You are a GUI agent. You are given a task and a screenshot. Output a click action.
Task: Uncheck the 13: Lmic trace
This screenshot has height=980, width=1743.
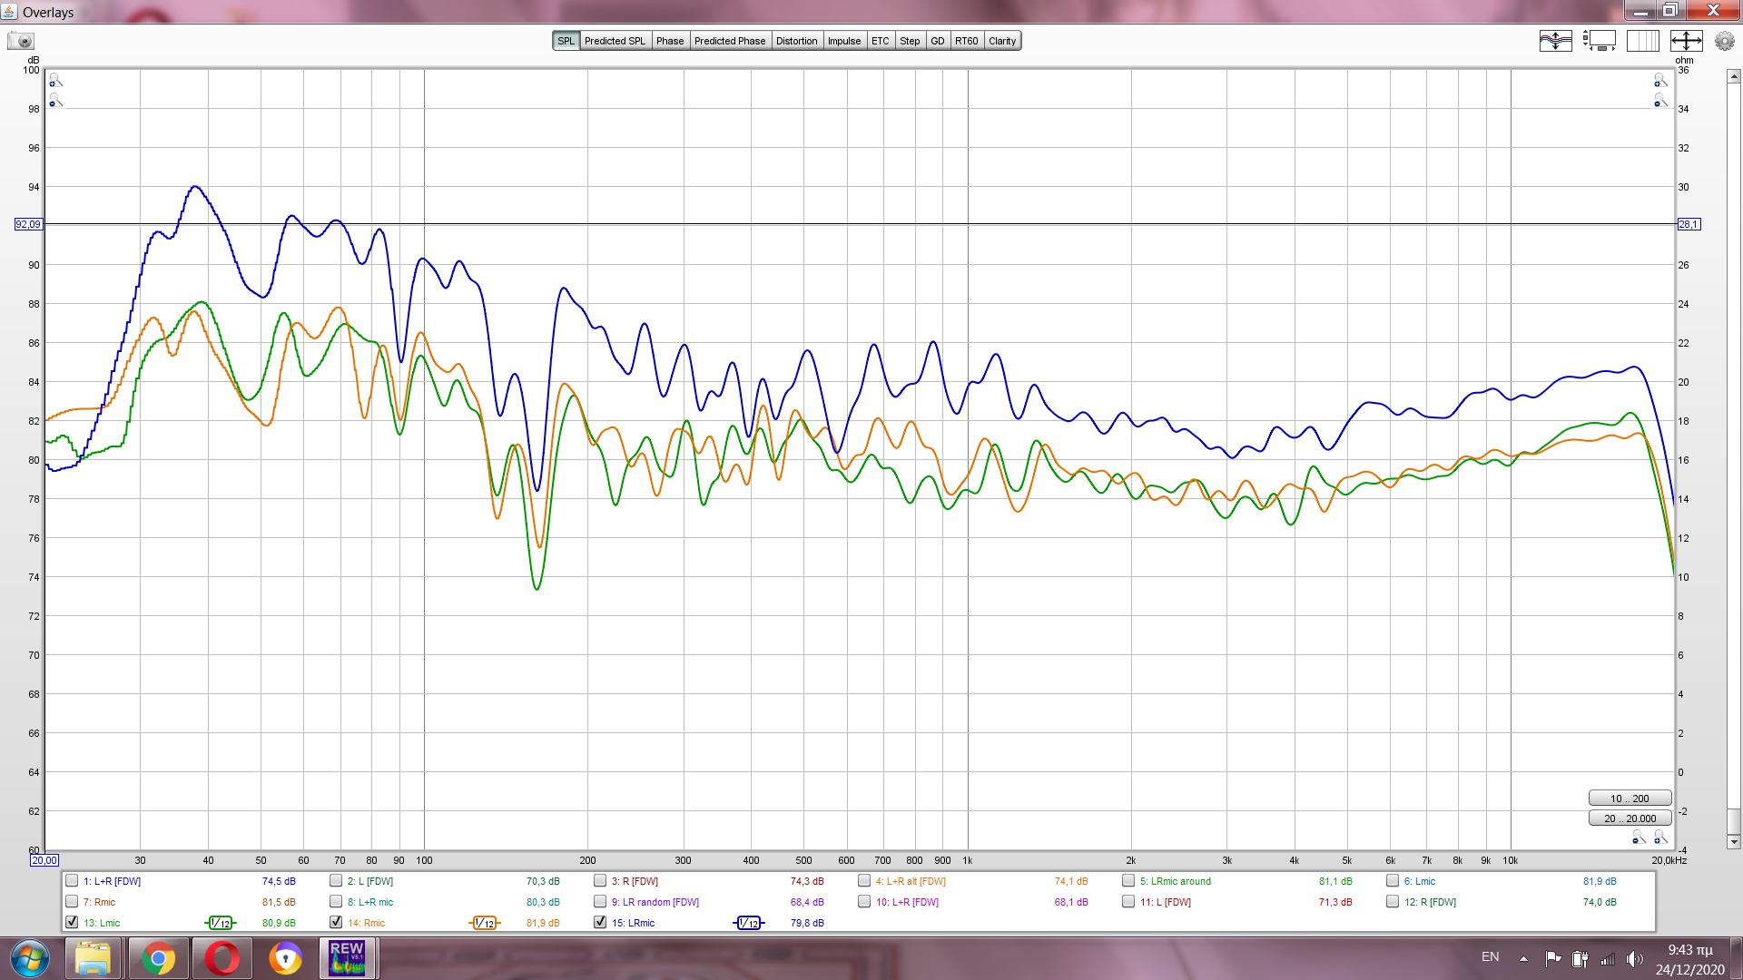pyautogui.click(x=72, y=922)
